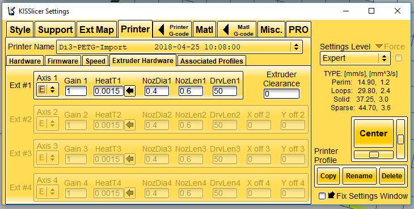Click the HeatT2 arrow button
Image resolution: width=414 pixels, height=209 pixels.
pos(130,125)
